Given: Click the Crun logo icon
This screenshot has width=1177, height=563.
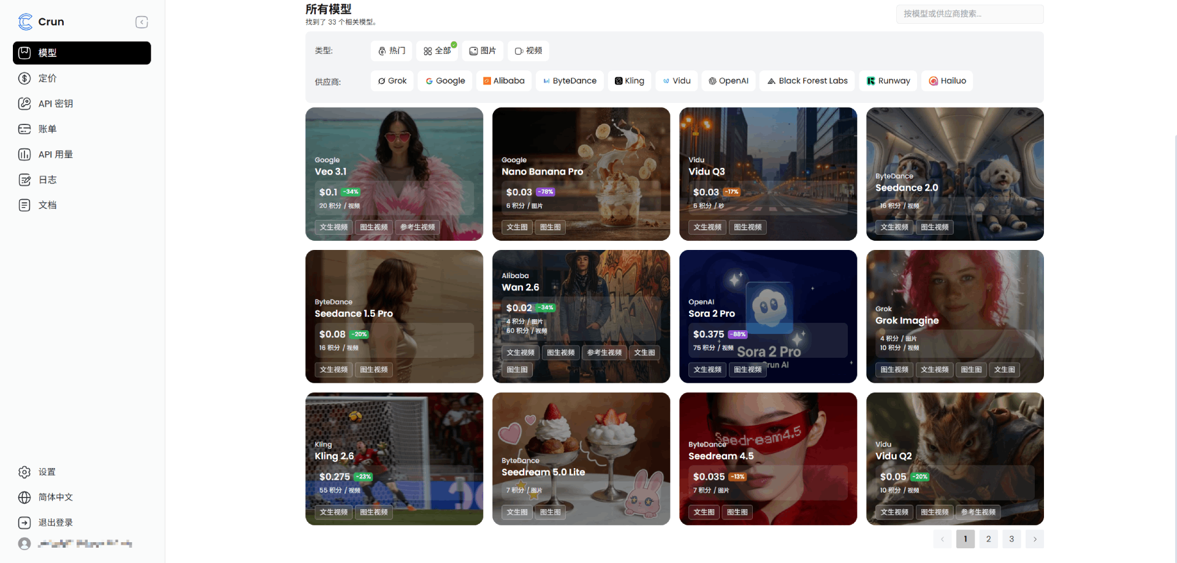Looking at the screenshot, I should coord(25,22).
